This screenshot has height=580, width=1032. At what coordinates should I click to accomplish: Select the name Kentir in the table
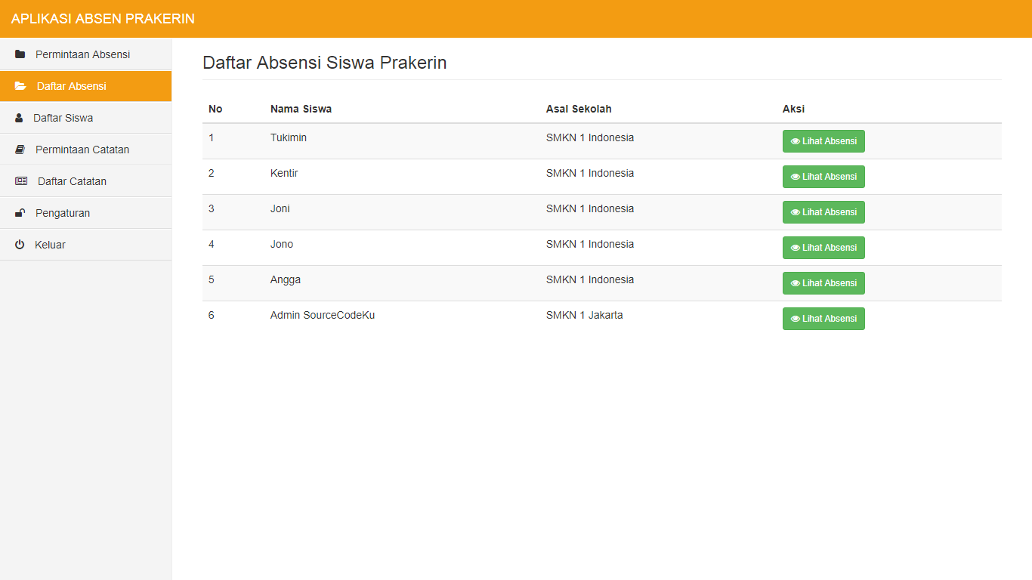point(284,173)
